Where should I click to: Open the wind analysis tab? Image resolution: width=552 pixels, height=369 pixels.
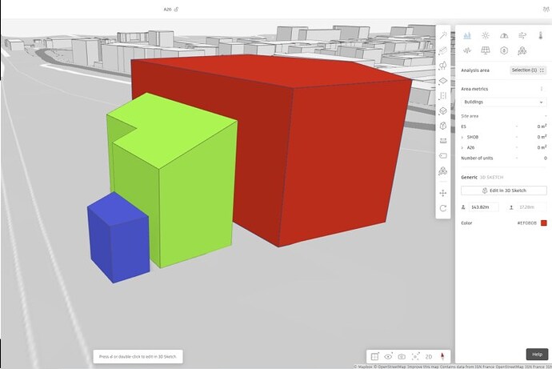tap(522, 35)
